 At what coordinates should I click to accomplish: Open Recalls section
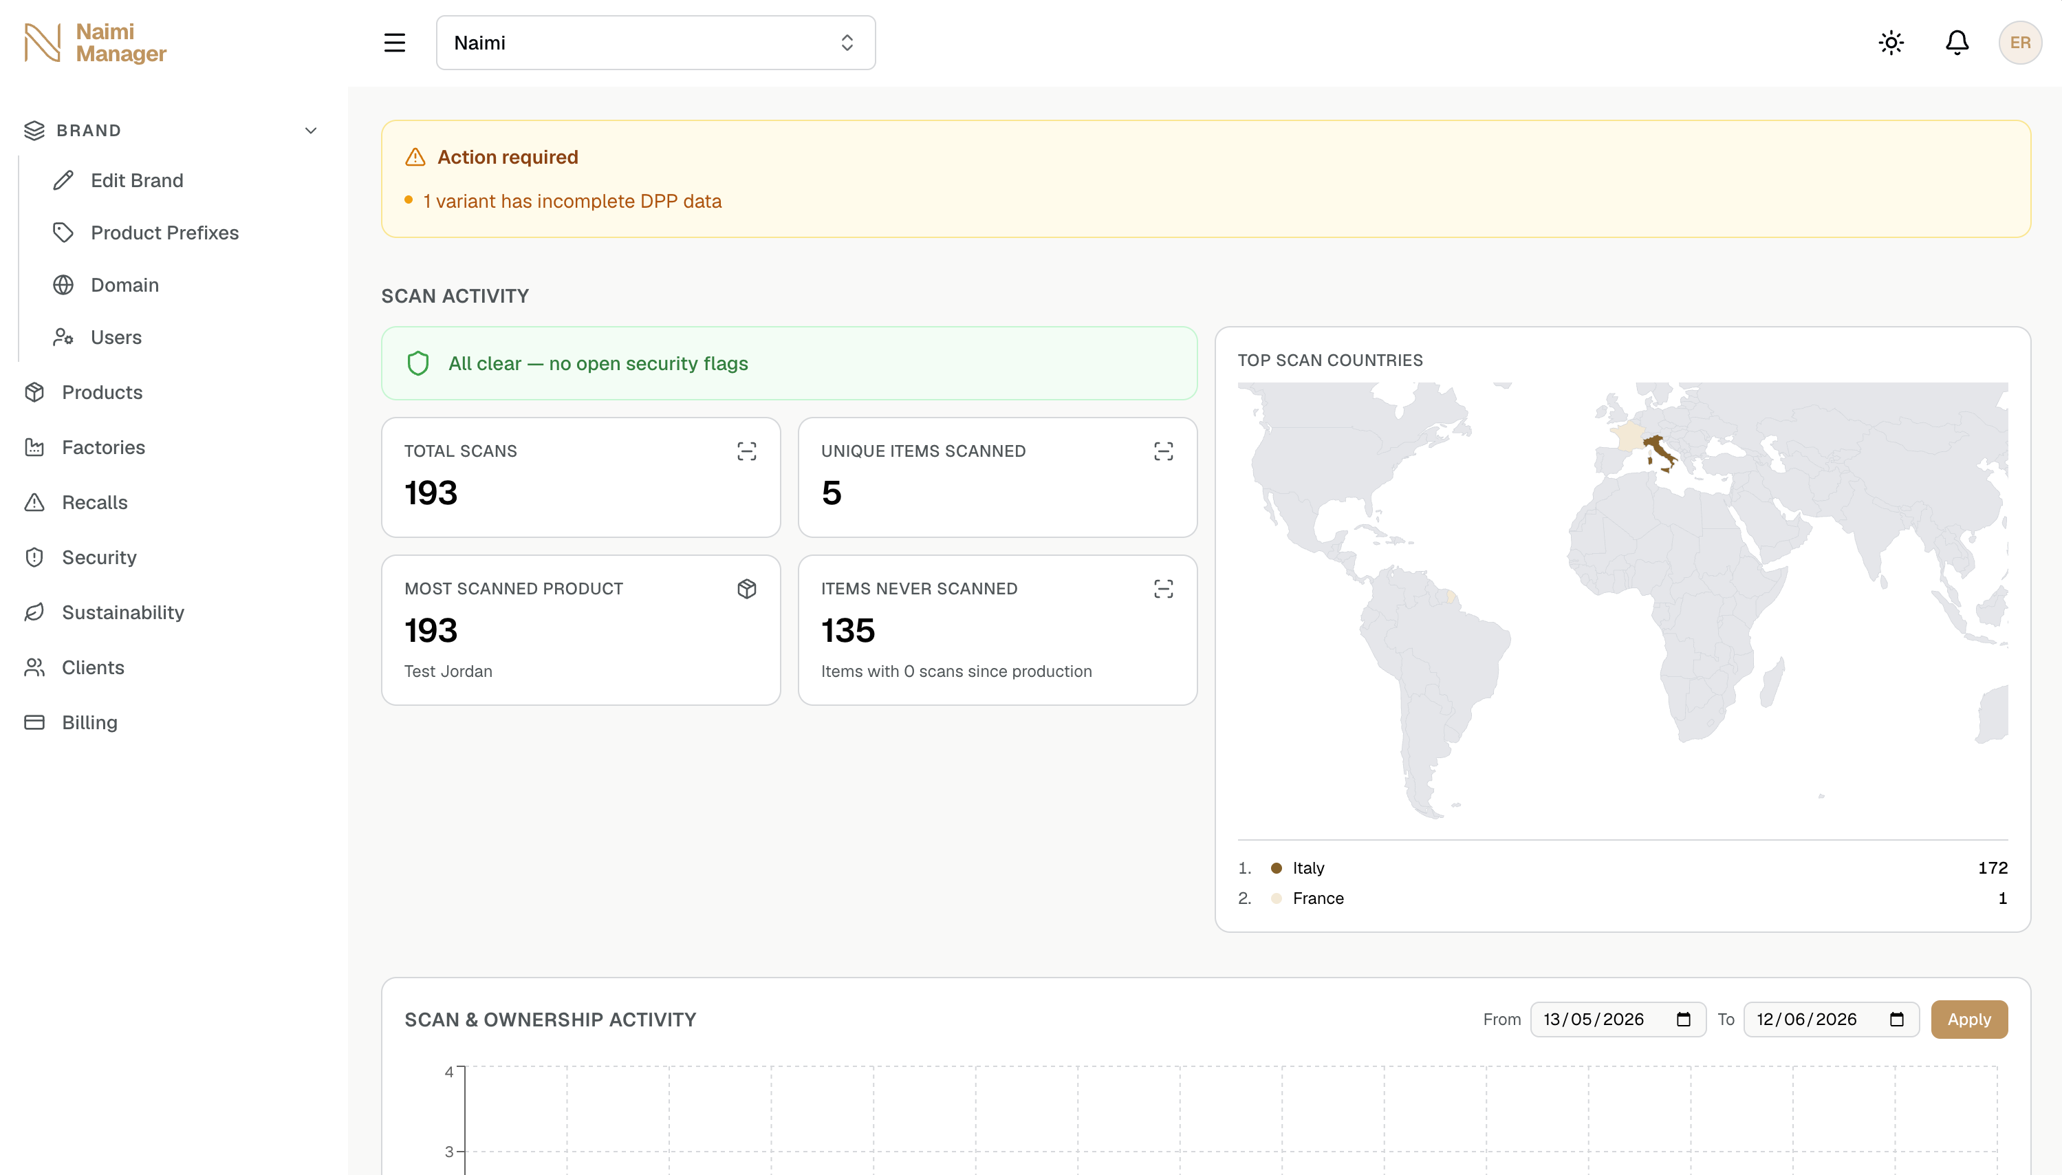pyautogui.click(x=94, y=503)
